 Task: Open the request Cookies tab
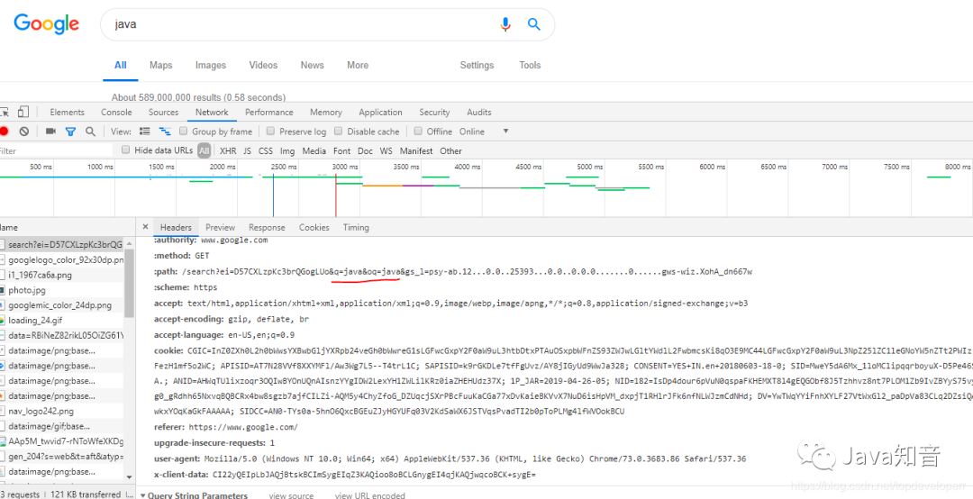[314, 227]
